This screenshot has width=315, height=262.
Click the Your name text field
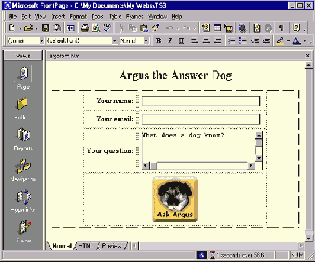click(201, 101)
